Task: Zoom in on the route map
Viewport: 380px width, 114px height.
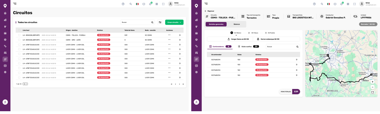Action: [x=372, y=82]
